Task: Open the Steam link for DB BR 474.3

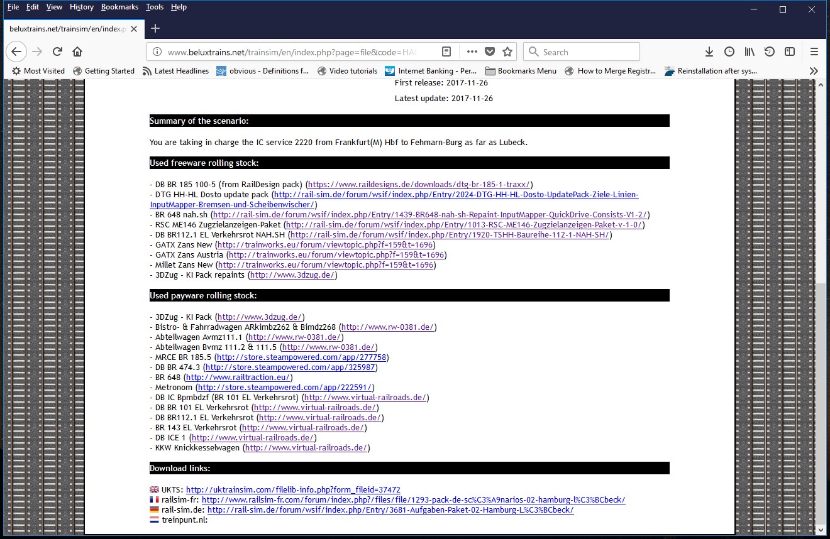Action: [290, 367]
